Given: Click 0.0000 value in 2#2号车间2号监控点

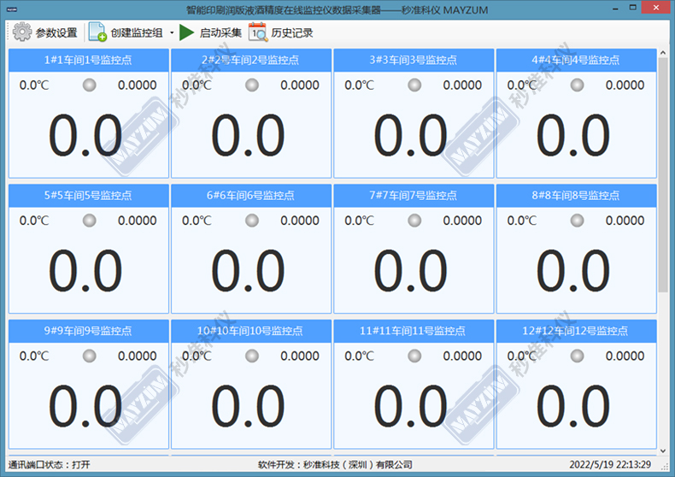Looking at the screenshot, I should pos(300,85).
